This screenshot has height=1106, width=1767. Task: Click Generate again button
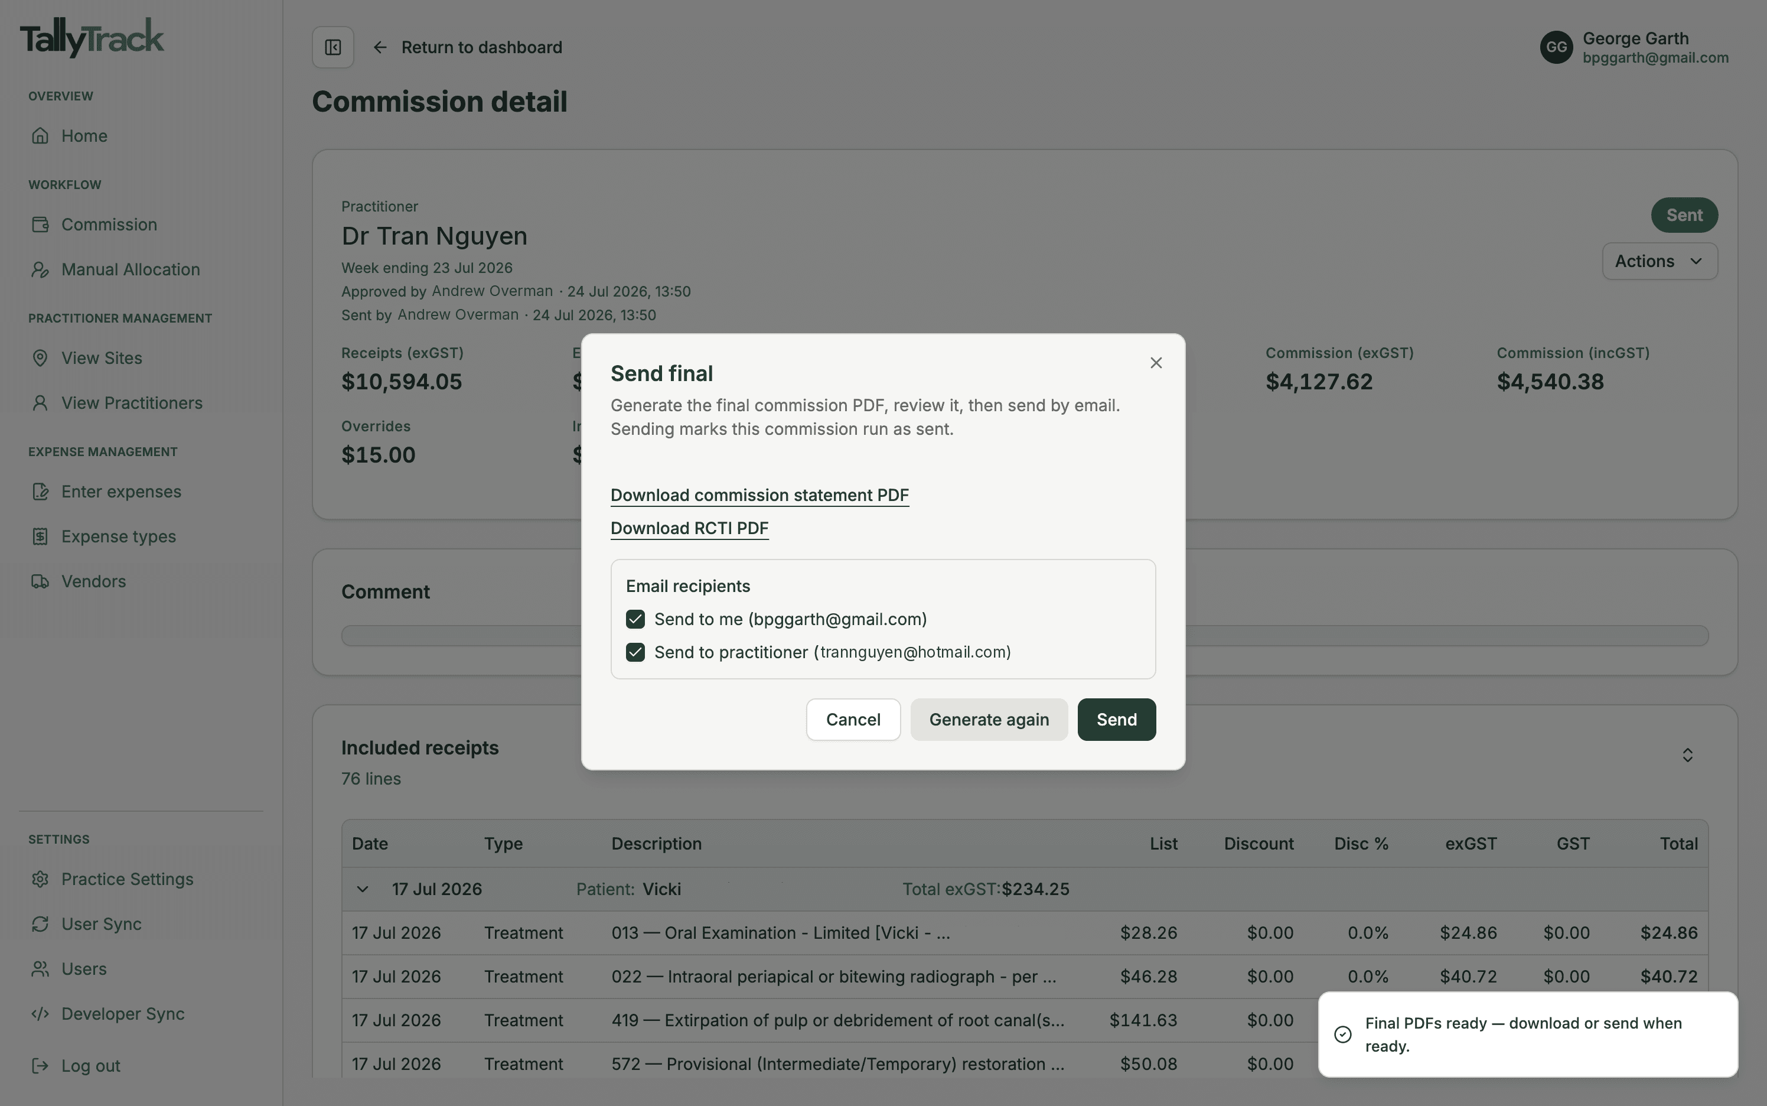click(x=989, y=720)
